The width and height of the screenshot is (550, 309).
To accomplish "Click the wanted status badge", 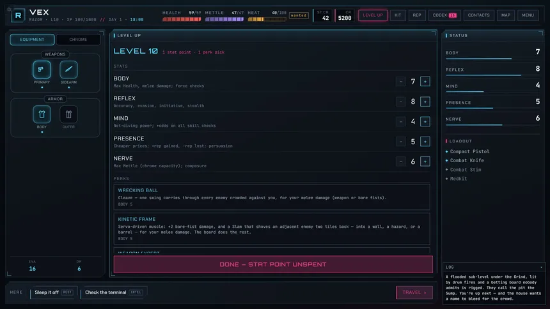I will click(x=299, y=15).
